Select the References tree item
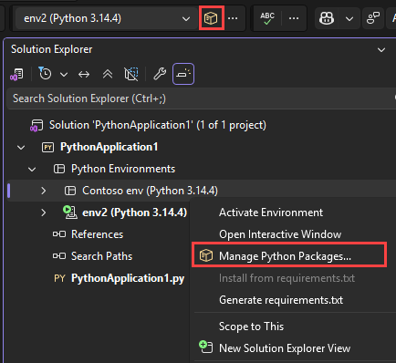 coord(97,234)
